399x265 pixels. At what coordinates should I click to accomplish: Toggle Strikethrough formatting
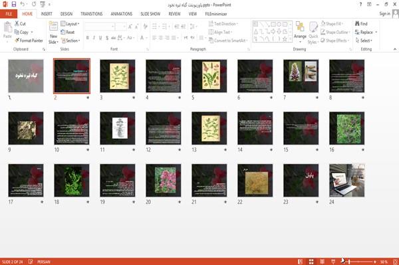[x=114, y=38]
